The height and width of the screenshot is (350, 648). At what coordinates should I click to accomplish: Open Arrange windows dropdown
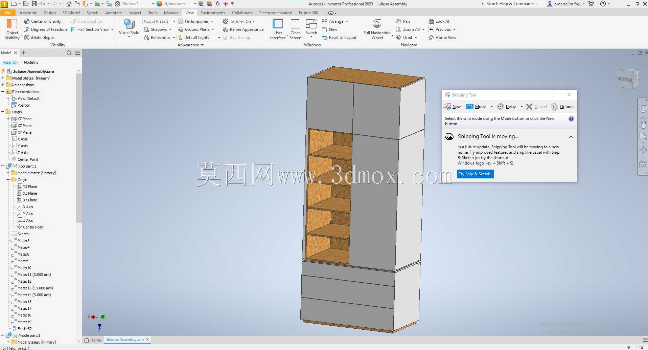pos(335,21)
